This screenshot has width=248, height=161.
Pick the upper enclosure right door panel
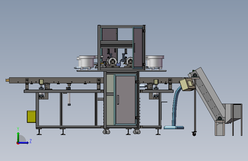click(x=138, y=48)
